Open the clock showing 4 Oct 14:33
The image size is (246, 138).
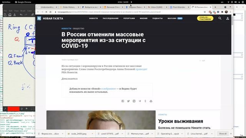click(123, 2)
